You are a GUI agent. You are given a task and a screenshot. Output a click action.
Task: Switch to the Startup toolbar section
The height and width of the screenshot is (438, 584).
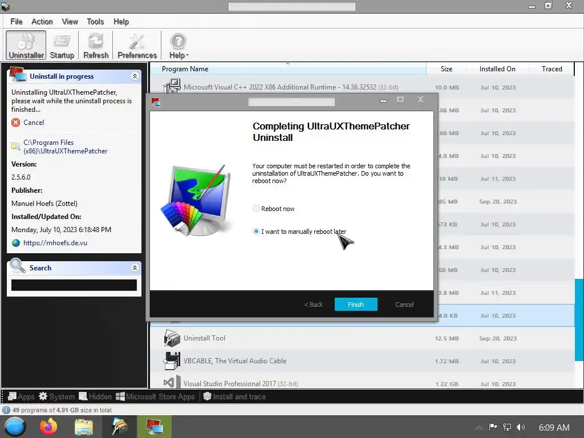pyautogui.click(x=62, y=46)
